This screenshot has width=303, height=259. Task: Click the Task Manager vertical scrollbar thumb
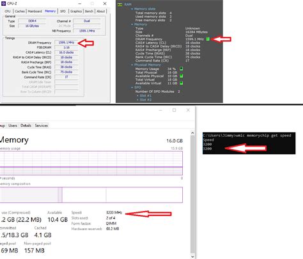[192, 194]
